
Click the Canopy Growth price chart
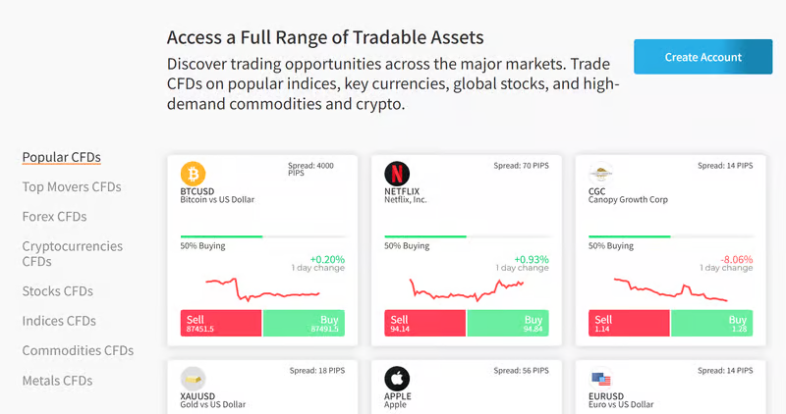[671, 289]
